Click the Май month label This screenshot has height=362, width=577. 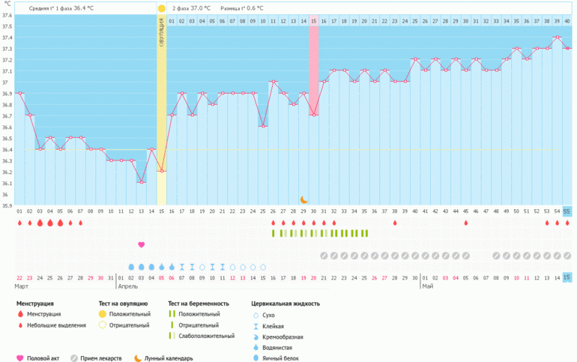[427, 286]
